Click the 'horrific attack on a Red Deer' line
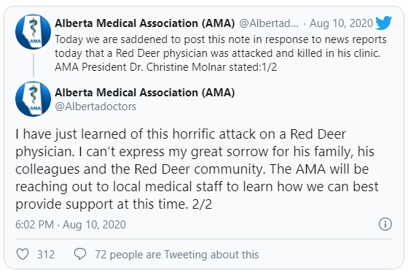 point(181,134)
